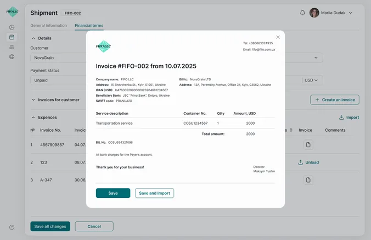Click the FIFO LLC logo in the invoice

click(103, 46)
